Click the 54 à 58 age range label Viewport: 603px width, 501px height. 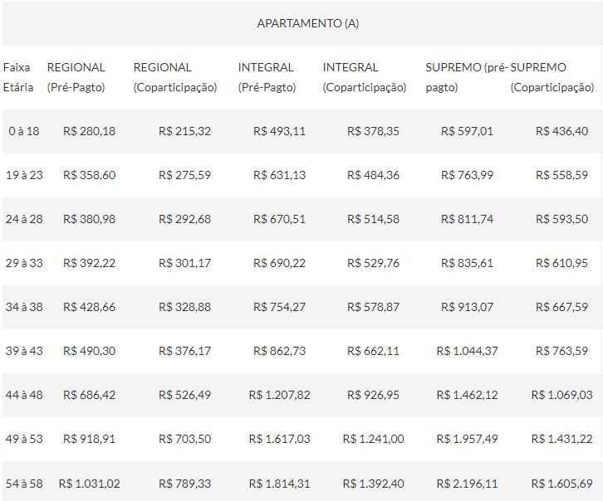click(x=24, y=483)
